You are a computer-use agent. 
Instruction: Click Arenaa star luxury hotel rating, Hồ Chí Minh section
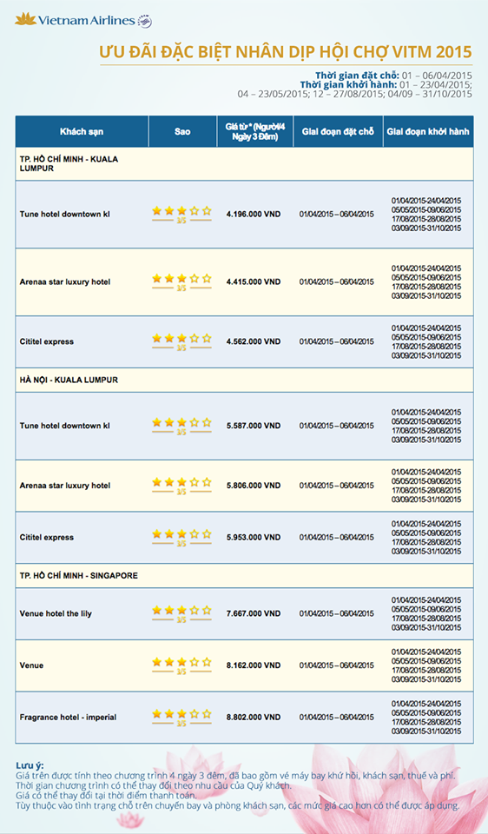181,281
